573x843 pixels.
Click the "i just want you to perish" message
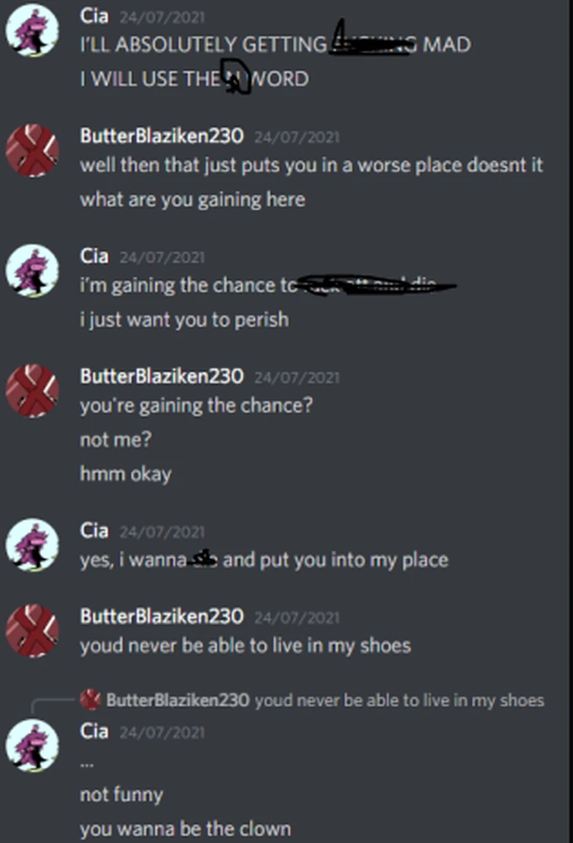[x=184, y=319]
